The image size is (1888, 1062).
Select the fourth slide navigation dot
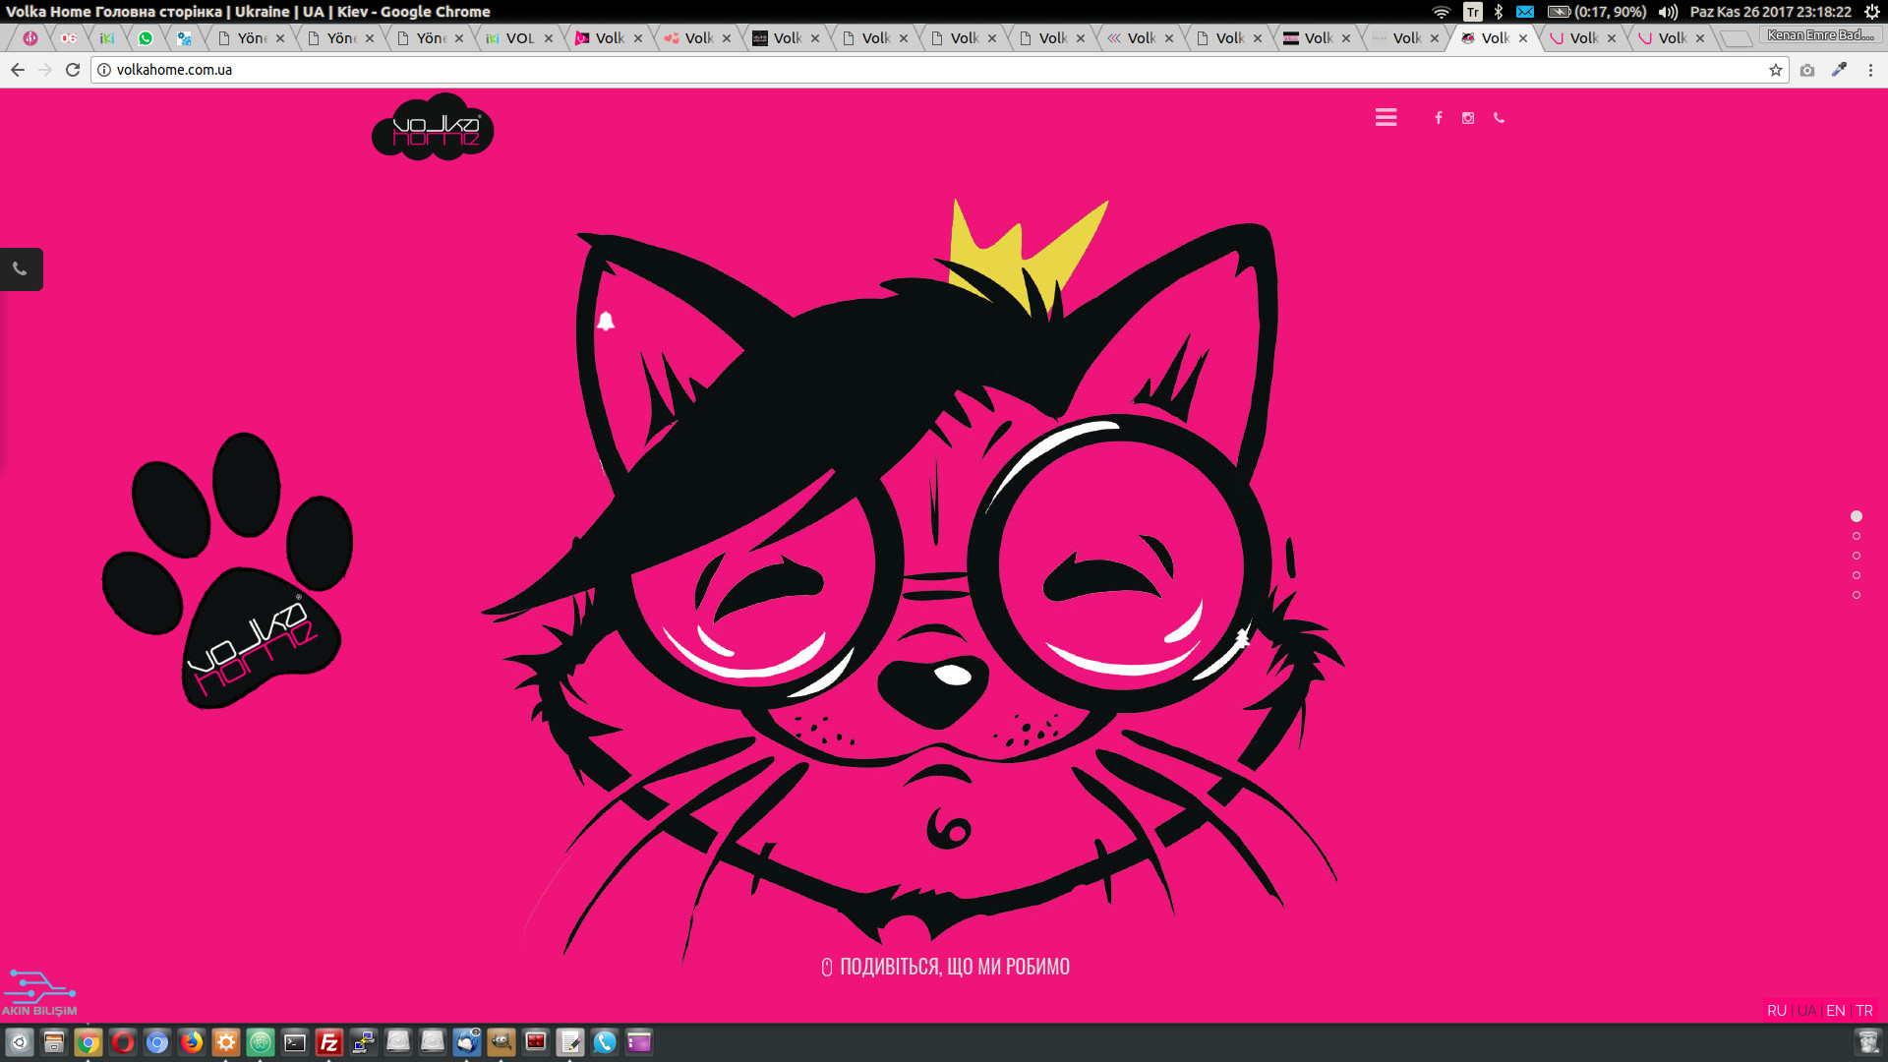(x=1857, y=575)
